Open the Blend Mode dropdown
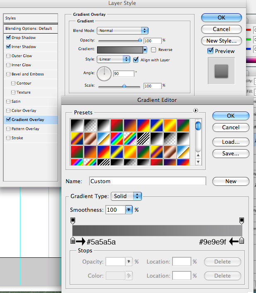Viewport: 256px width, 293px height. [x=122, y=31]
